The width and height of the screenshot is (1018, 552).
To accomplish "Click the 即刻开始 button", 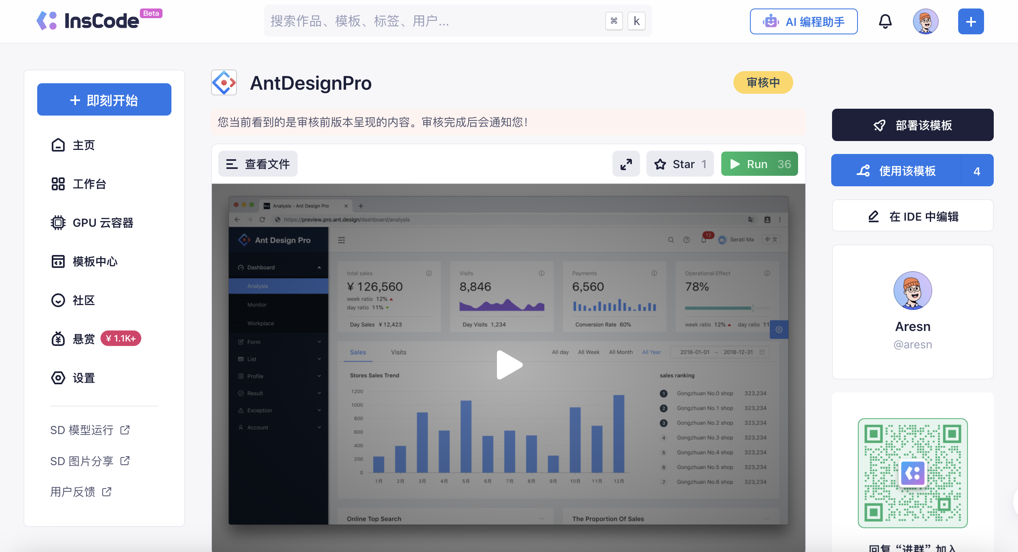I will [104, 100].
